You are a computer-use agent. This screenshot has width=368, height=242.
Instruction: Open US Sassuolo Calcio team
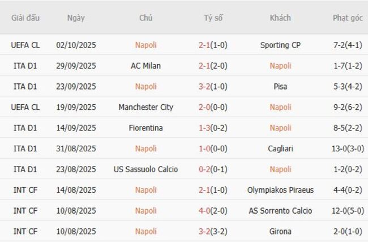point(146,169)
